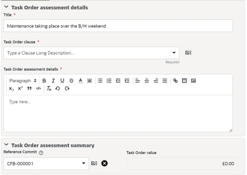Collapse Task Order assessment summary section
Screen dimensions: 247x175
point(6,144)
